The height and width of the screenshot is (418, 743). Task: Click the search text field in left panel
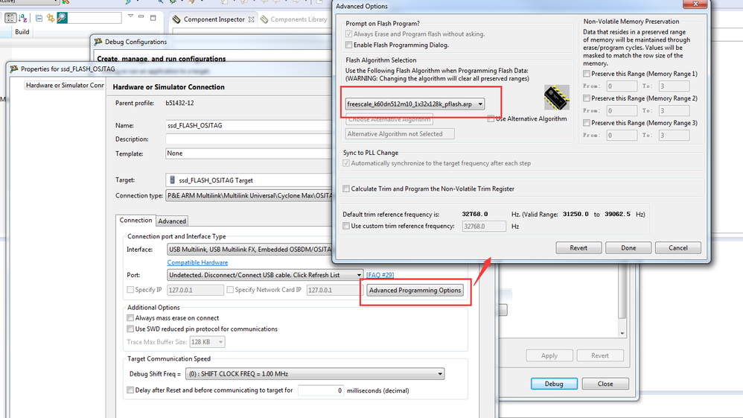pyautogui.click(x=95, y=18)
